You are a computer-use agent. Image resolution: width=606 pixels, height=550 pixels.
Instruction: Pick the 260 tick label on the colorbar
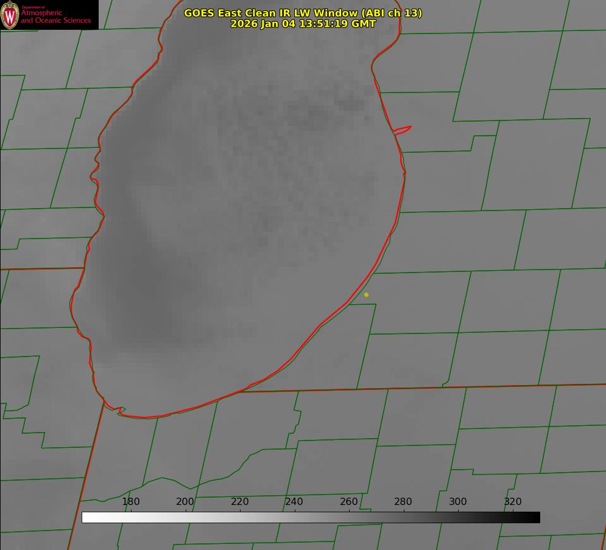tap(349, 501)
